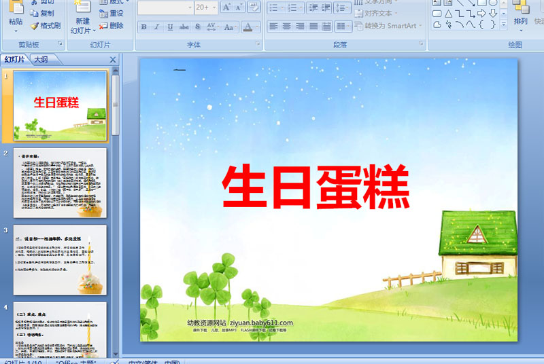Toggle Underline formatting button
544x364 pixels.
pos(169,26)
